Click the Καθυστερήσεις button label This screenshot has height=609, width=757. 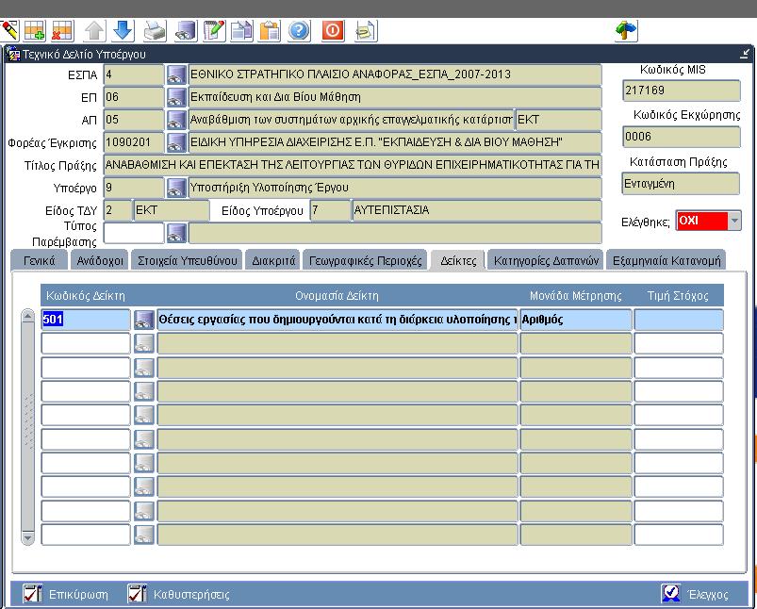191,595
